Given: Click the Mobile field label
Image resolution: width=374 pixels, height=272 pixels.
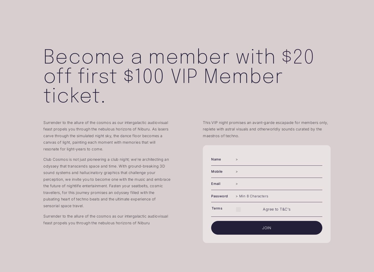Looking at the screenshot, I should (217, 172).
